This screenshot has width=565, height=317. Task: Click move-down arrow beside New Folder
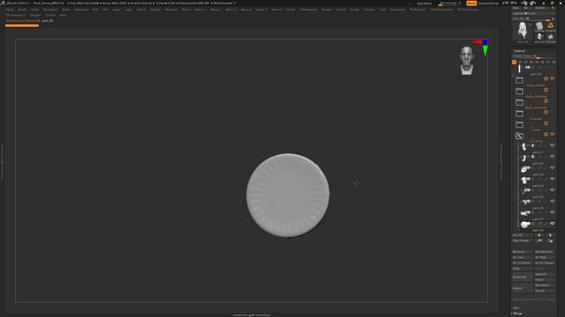pyautogui.click(x=550, y=240)
